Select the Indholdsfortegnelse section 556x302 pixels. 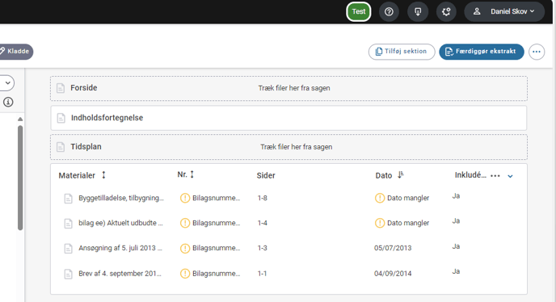289,118
